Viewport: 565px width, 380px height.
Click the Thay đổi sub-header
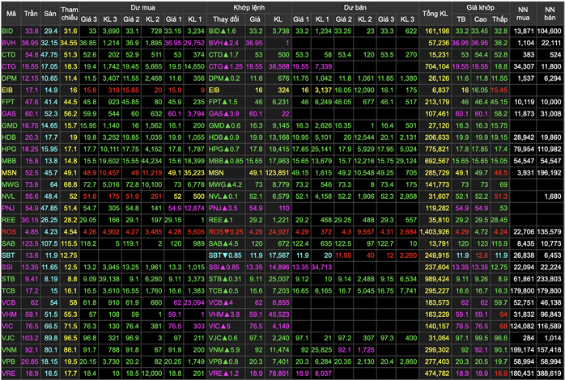pyautogui.click(x=226, y=19)
